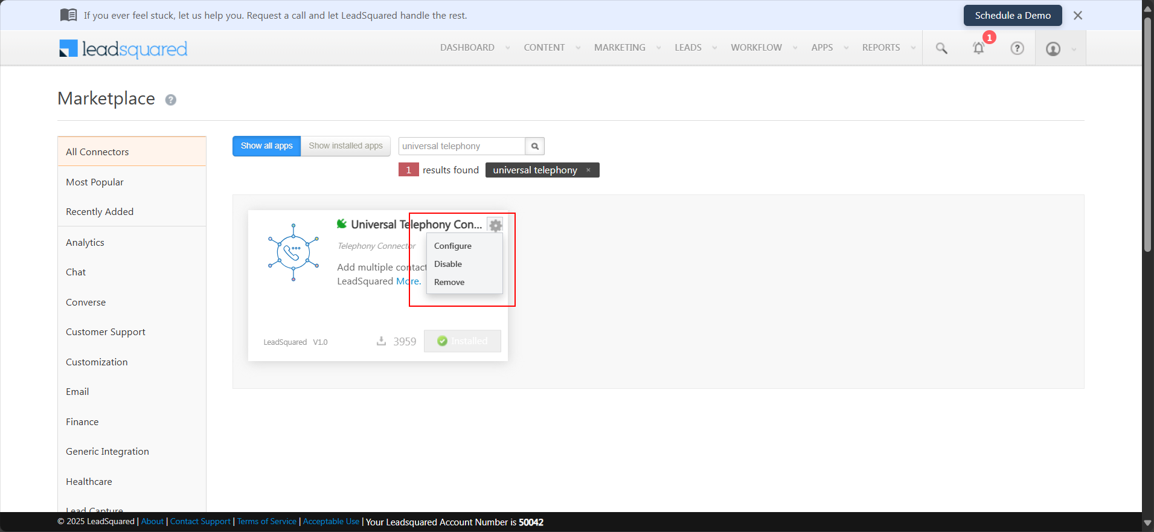
Task: Click the "1" results count badge
Action: tap(408, 170)
